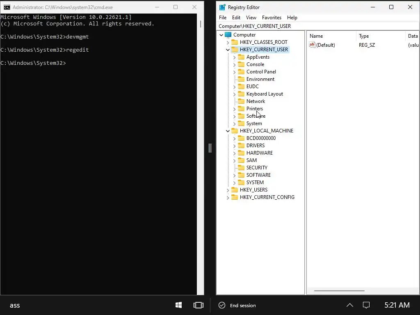Select the Keyboard Layout key label

click(x=265, y=94)
